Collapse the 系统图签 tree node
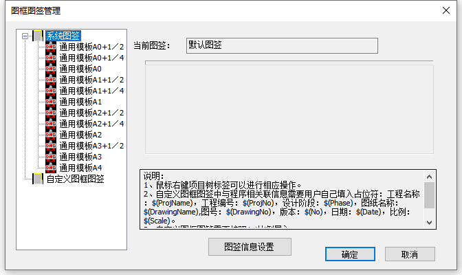The height and width of the screenshot is (275, 462). pyautogui.click(x=25, y=36)
